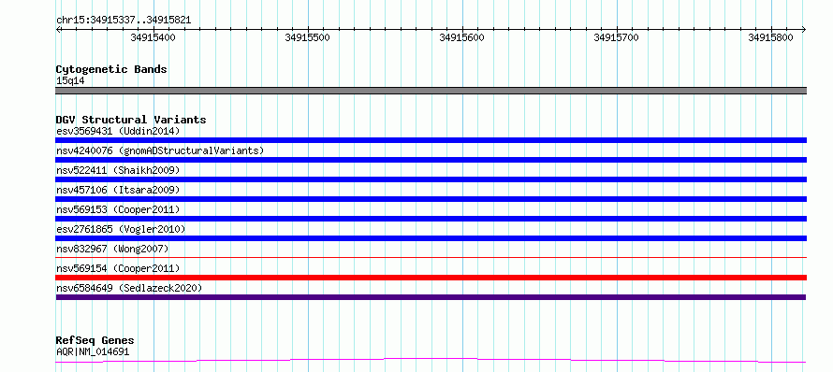This screenshot has height=372, width=833.
Task: Select the 15q14 band label
Action: [70, 81]
